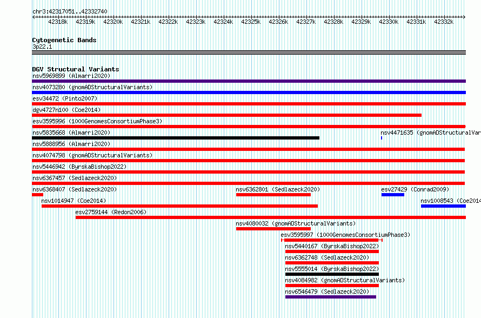Screen dimensions: 481x318
Task: Click the 42332k ruler tick label
Action: [x=444, y=22]
